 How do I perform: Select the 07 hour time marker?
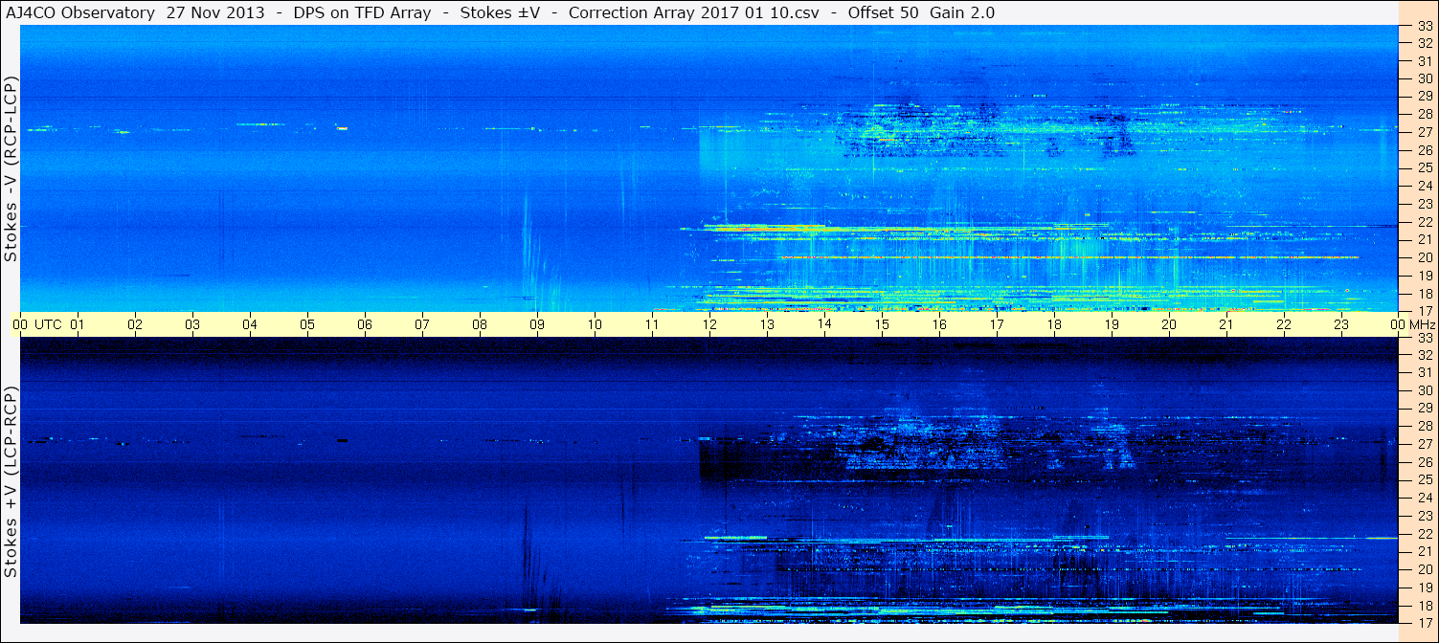tap(422, 324)
